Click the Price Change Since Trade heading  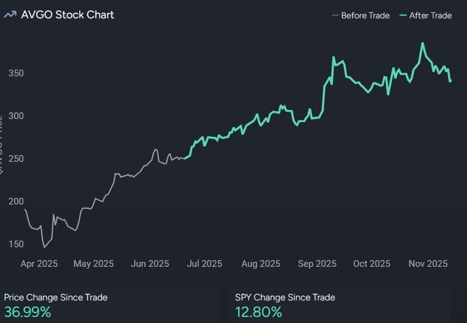coord(56,297)
